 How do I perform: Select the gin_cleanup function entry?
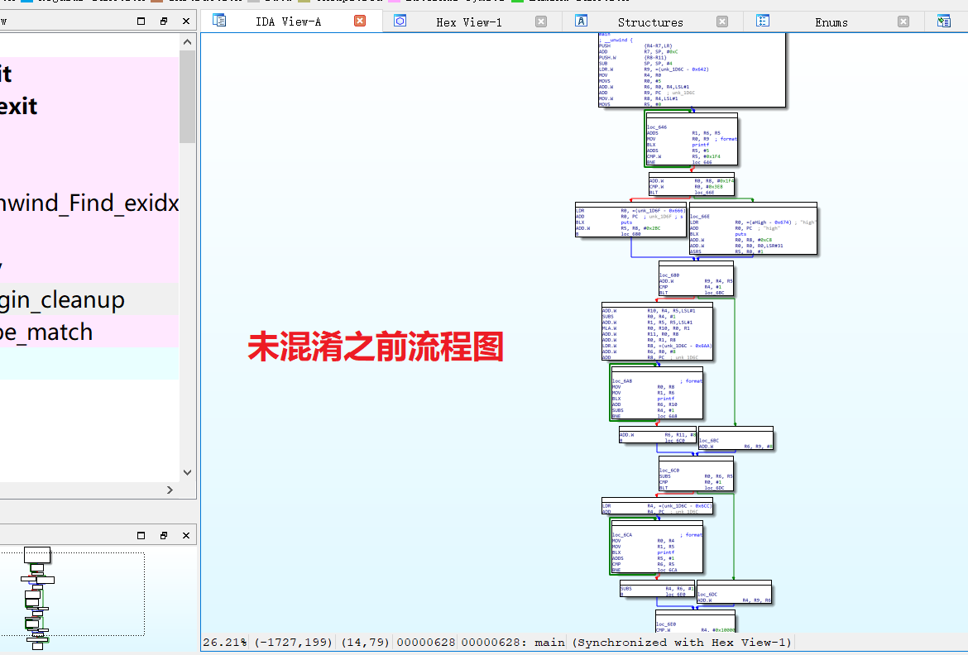(x=89, y=299)
